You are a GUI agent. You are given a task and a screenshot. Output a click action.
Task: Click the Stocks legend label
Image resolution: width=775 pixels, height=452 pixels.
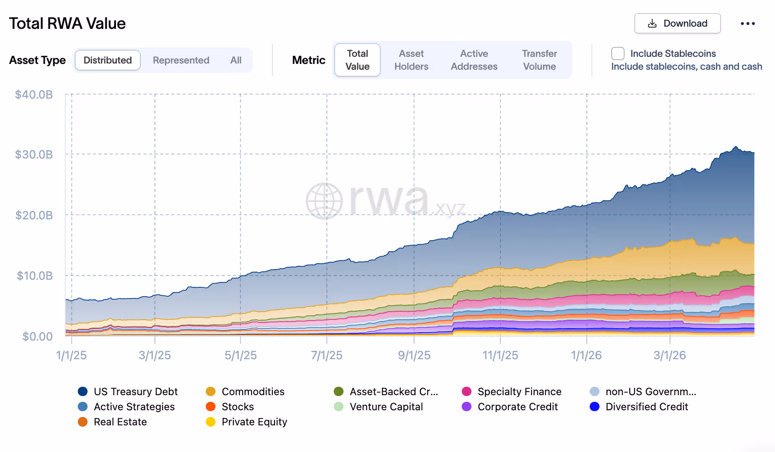tap(238, 407)
